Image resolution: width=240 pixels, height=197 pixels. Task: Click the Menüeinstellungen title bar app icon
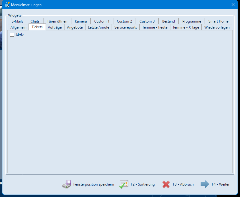click(x=7, y=5)
